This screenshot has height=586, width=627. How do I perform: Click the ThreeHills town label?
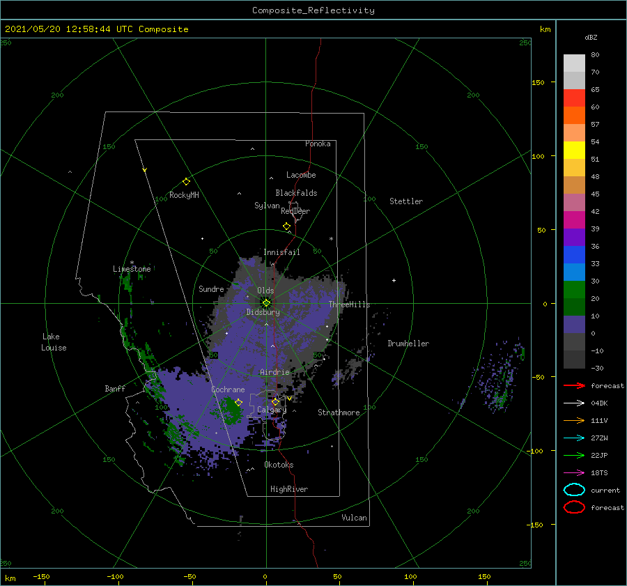(x=350, y=304)
